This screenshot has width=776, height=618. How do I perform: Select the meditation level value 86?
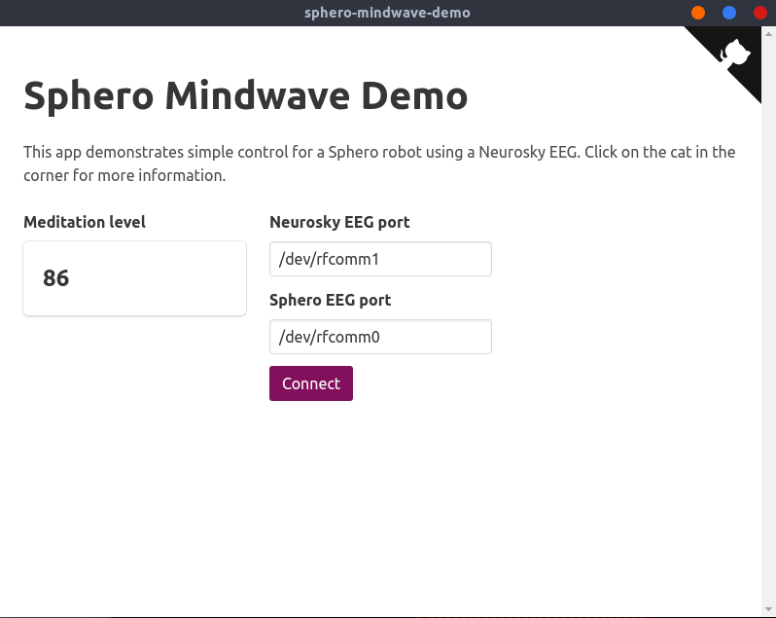click(56, 277)
